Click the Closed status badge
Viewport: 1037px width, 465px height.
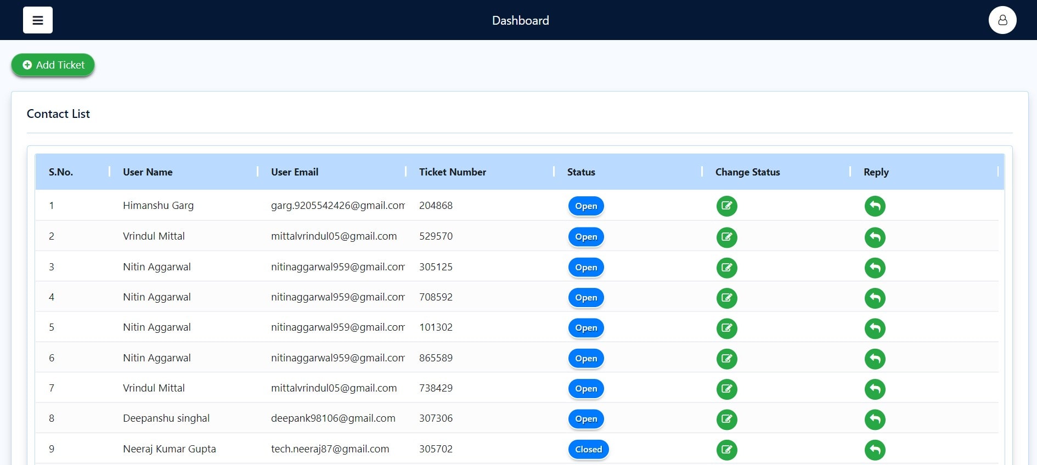[x=589, y=450]
